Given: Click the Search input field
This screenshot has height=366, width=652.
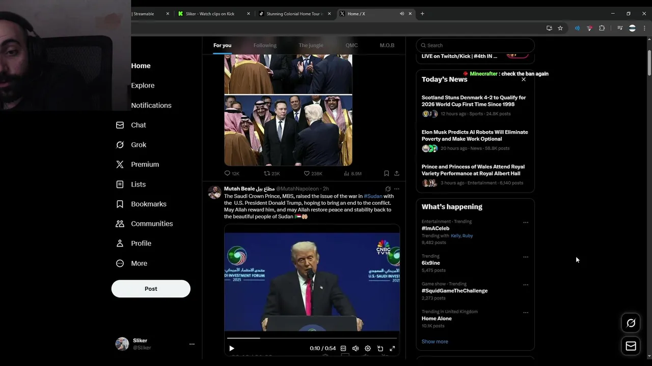Looking at the screenshot, I should tap(475, 45).
